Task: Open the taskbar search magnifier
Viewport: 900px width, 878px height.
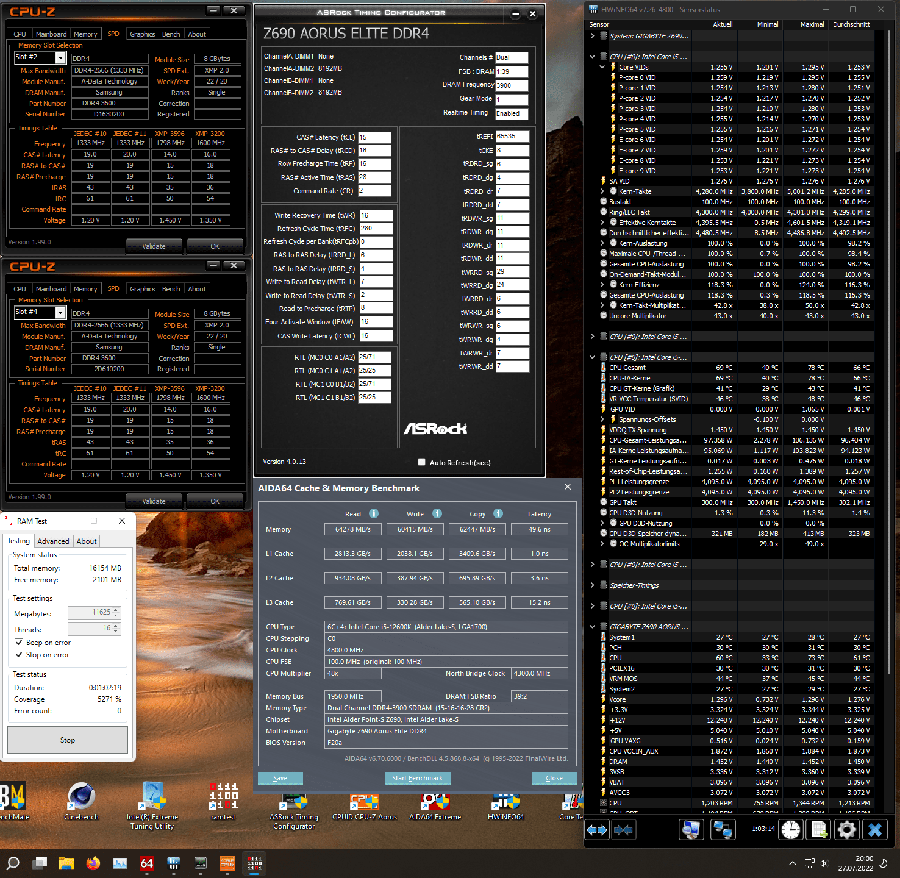Action: 13,863
